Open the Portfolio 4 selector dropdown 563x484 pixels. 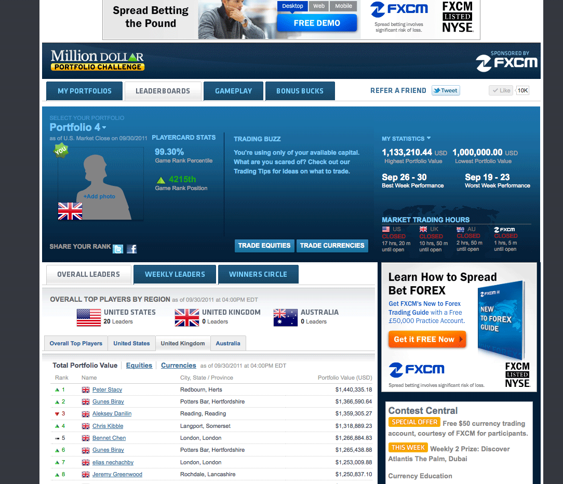pos(78,127)
